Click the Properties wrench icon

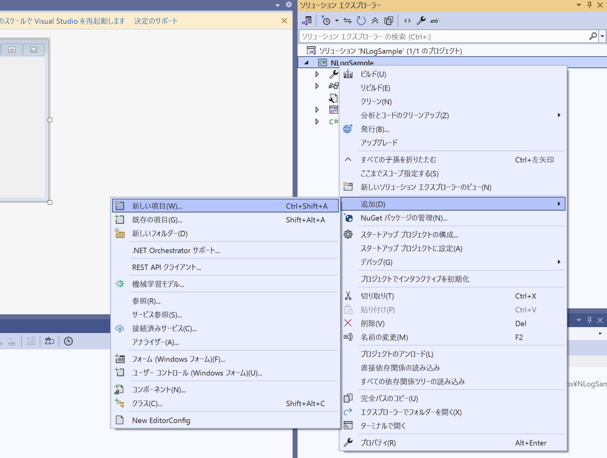tap(422, 21)
